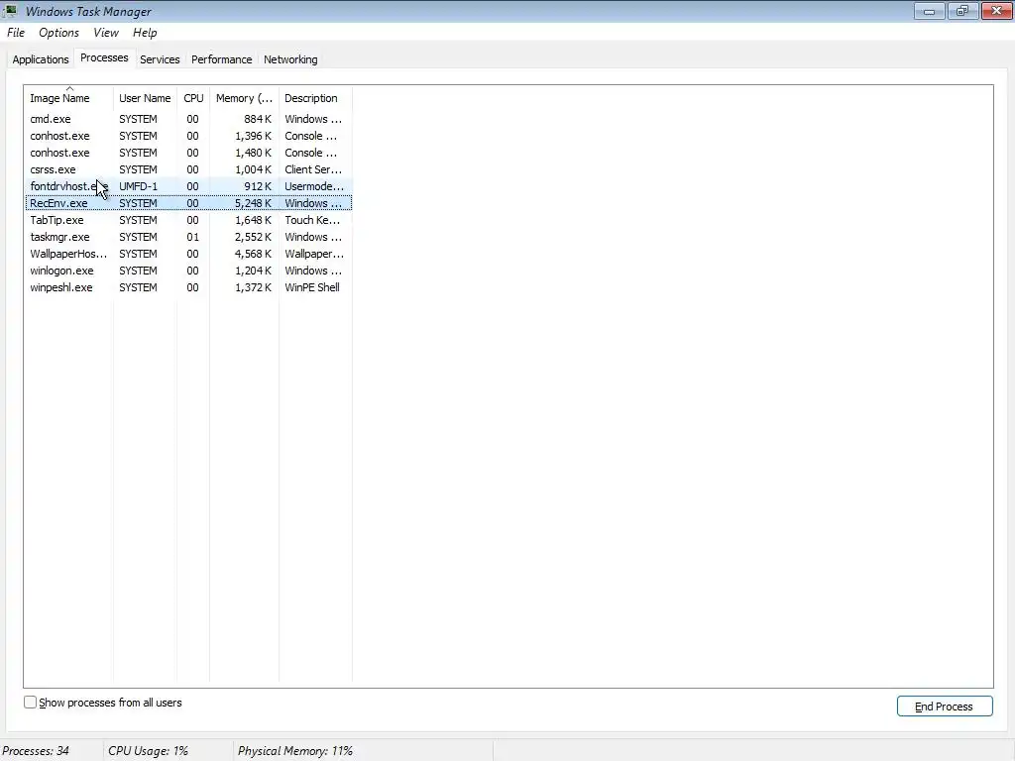The width and height of the screenshot is (1015, 761).
Task: Click the WinPE Shell description
Action: click(x=312, y=287)
